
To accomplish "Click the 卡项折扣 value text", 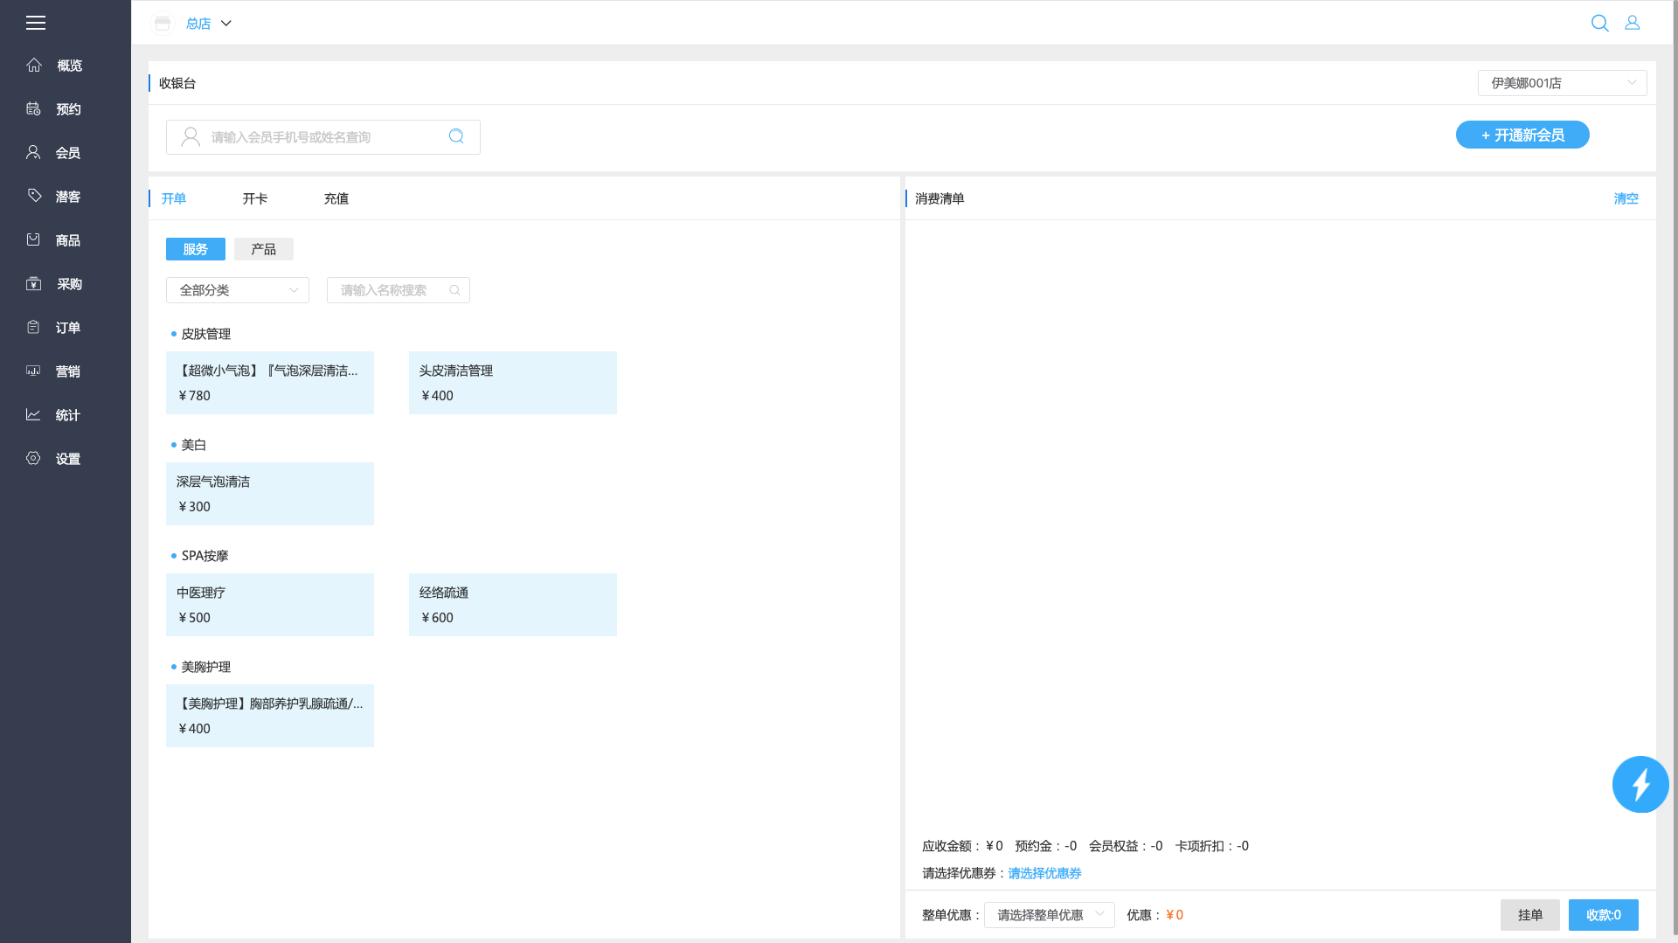I will coord(1212,846).
